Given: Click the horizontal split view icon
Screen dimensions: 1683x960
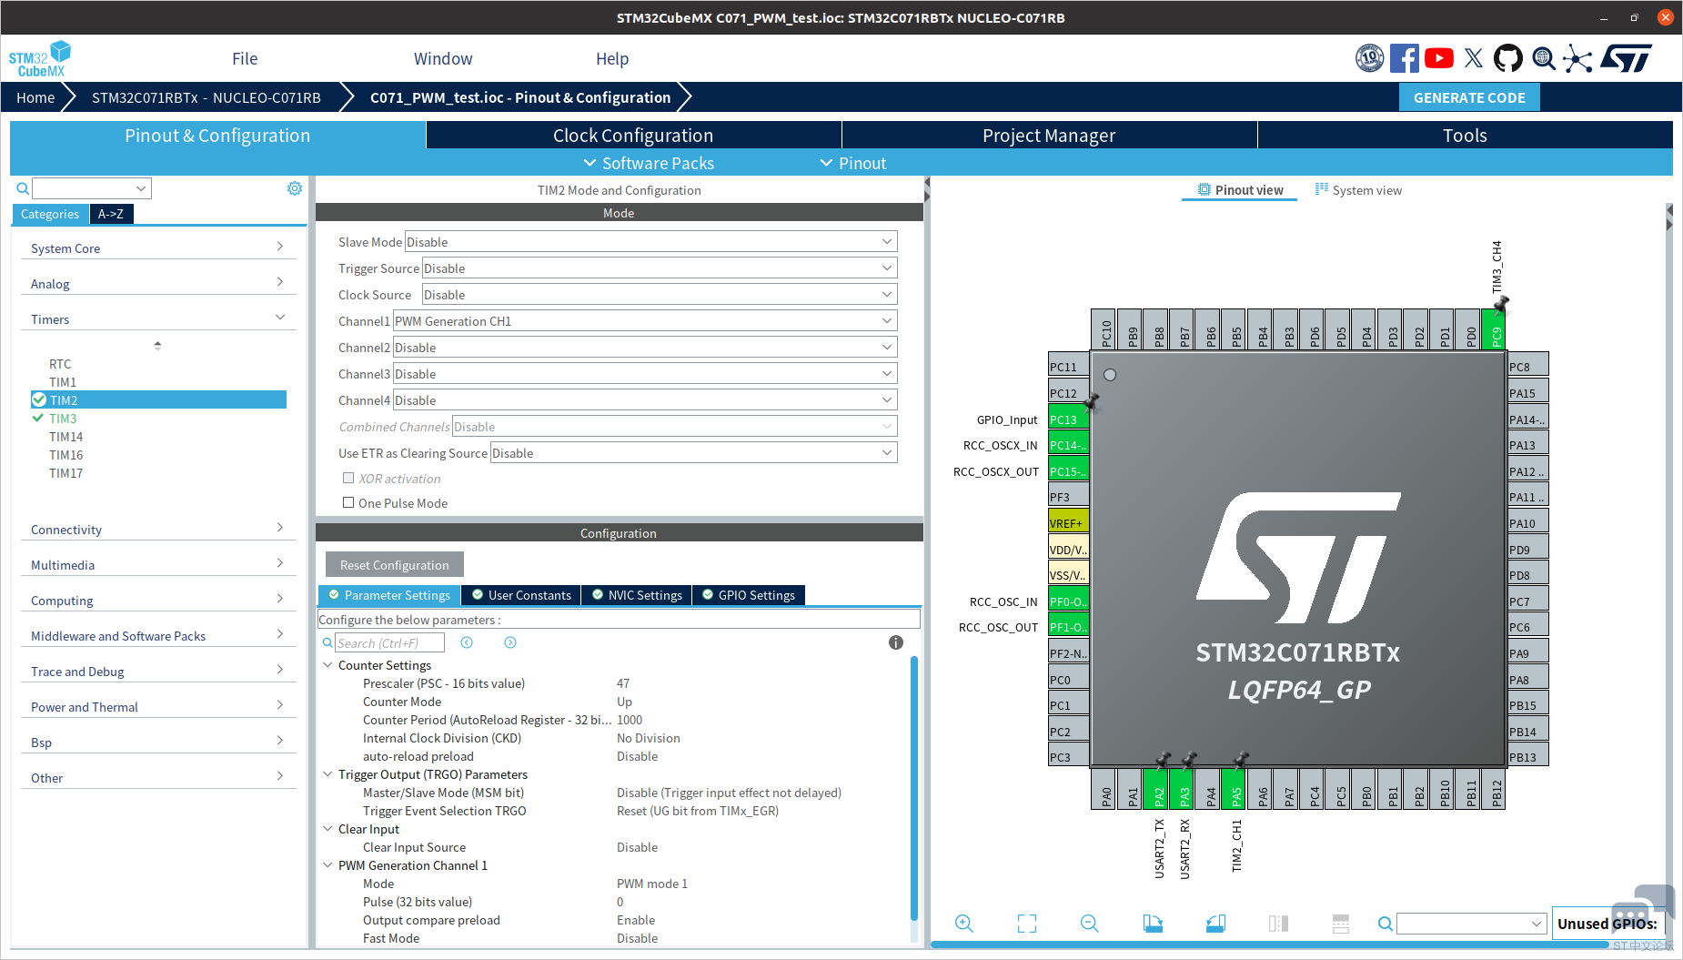Looking at the screenshot, I should tap(1341, 924).
